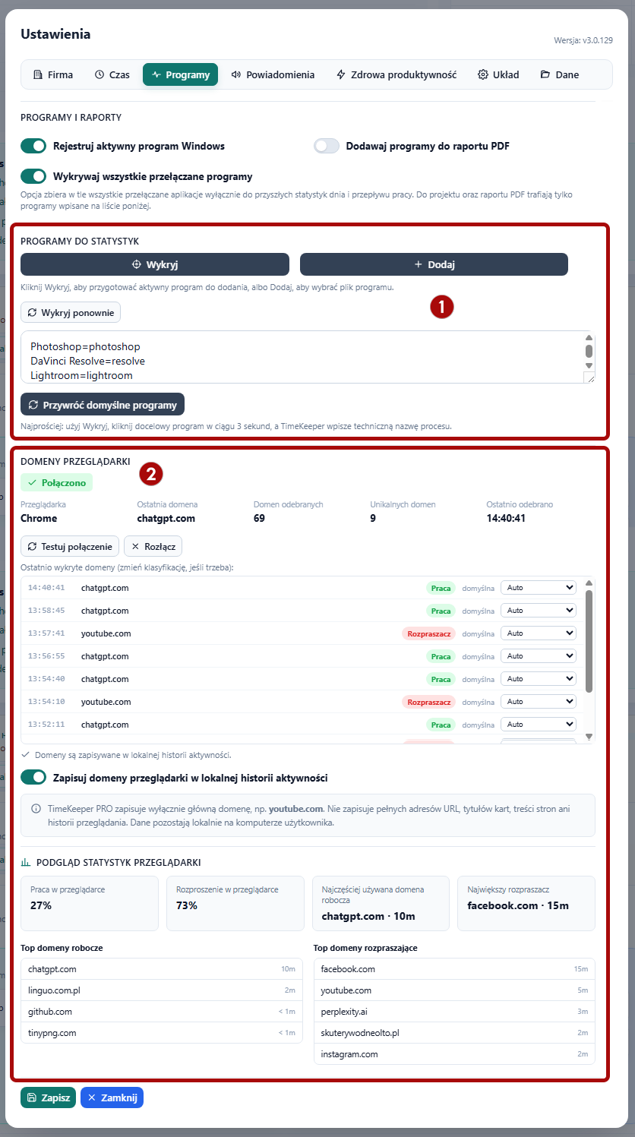The image size is (635, 1137).
Task: Click the Zamknij button
Action: click(x=112, y=1098)
